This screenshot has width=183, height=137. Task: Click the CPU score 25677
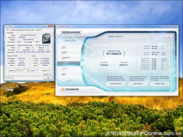(x=124, y=65)
